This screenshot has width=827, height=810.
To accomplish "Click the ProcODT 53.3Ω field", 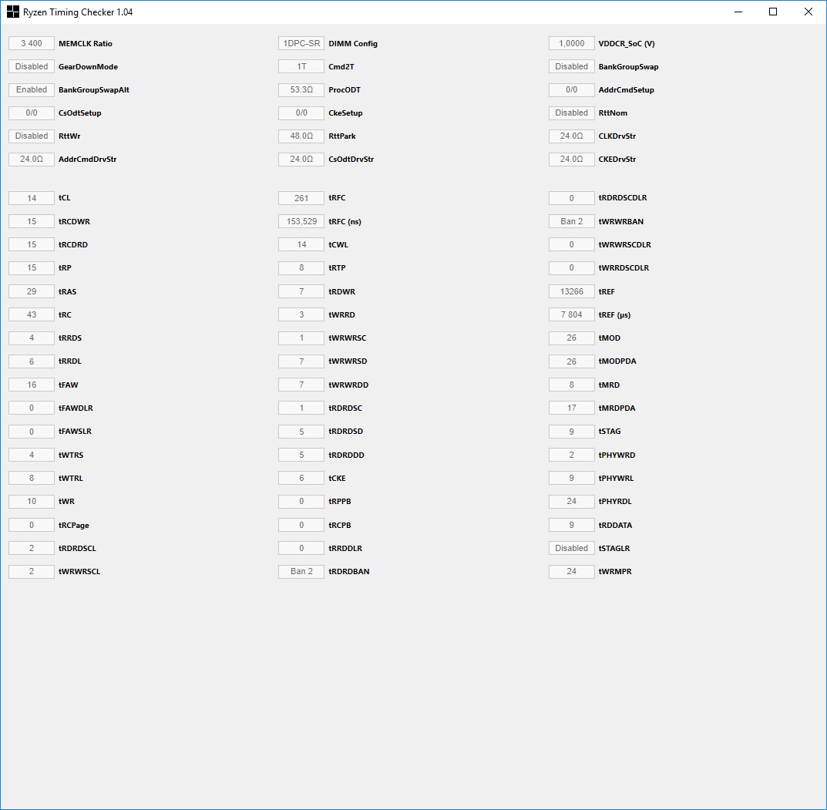I will 301,89.
